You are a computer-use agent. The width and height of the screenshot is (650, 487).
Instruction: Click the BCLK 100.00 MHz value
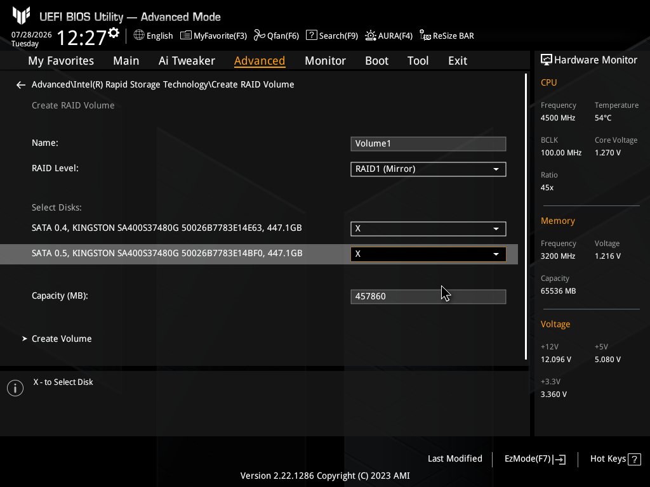coord(561,153)
